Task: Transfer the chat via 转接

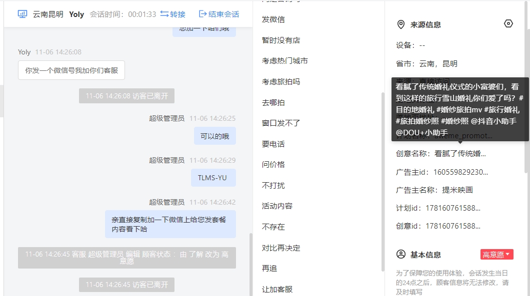Action: (x=172, y=14)
